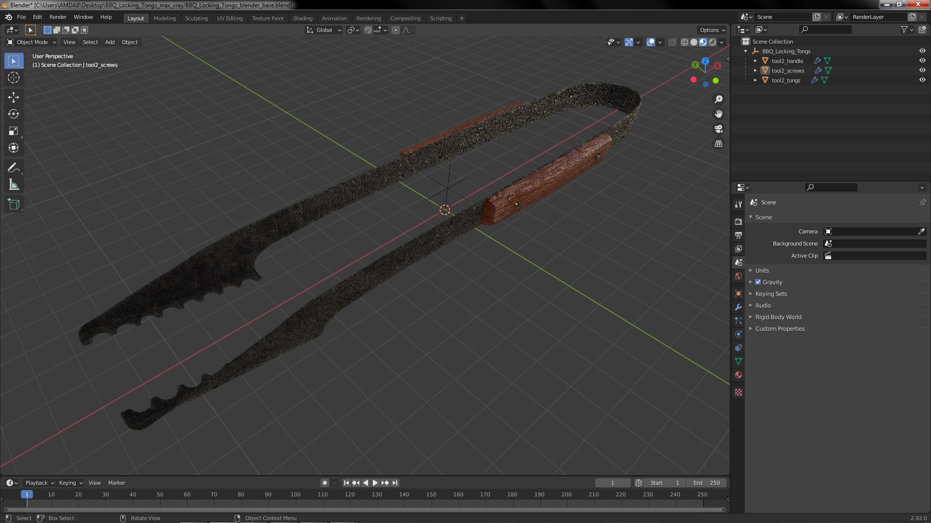931x523 pixels.
Task: Hide tool2_handle with eye icon
Action: tap(922, 61)
